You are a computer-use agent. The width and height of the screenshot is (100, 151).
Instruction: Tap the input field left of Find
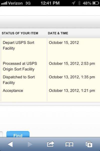tap(1, 134)
